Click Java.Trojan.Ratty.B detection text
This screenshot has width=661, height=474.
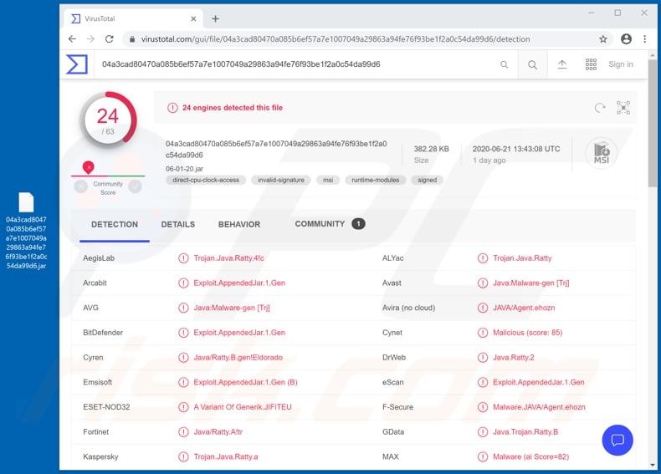(x=525, y=432)
